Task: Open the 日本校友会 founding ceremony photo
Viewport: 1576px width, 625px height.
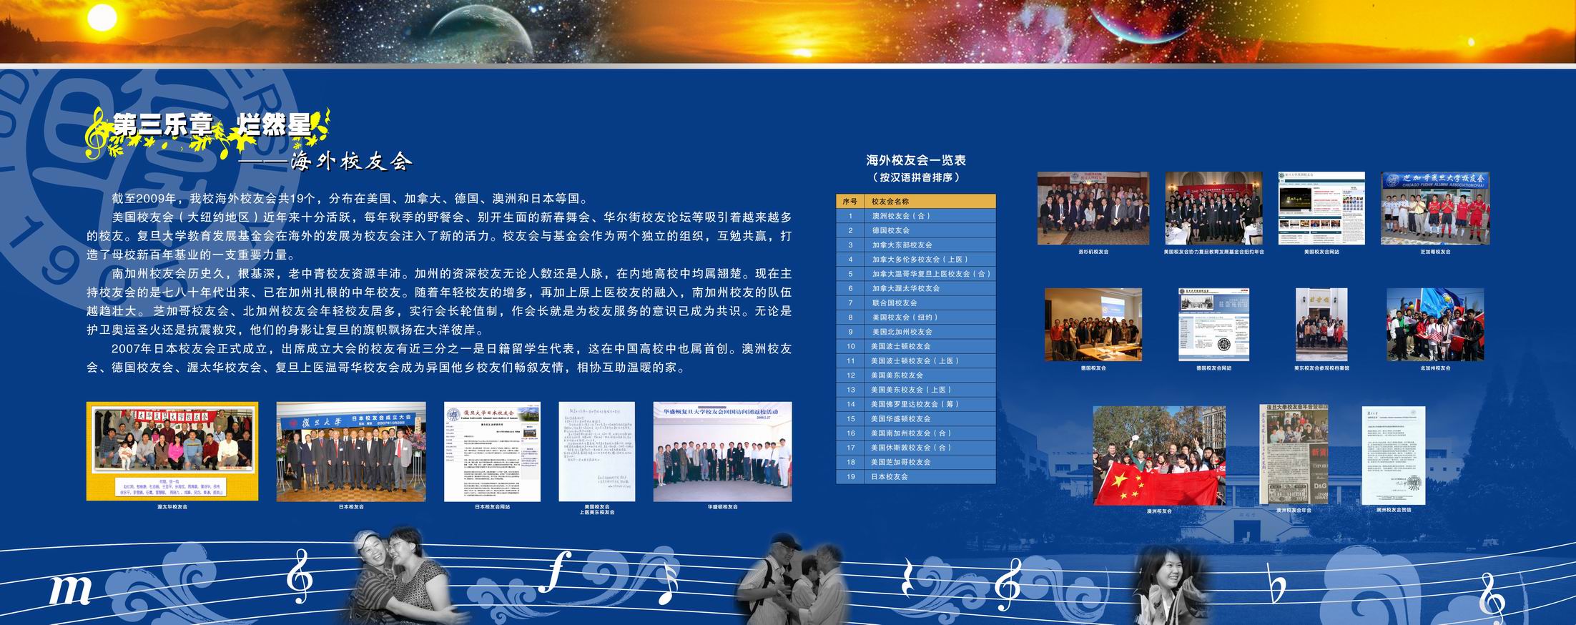Action: pyautogui.click(x=351, y=451)
